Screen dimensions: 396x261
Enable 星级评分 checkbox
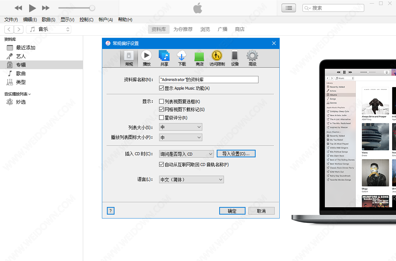tap(161, 118)
